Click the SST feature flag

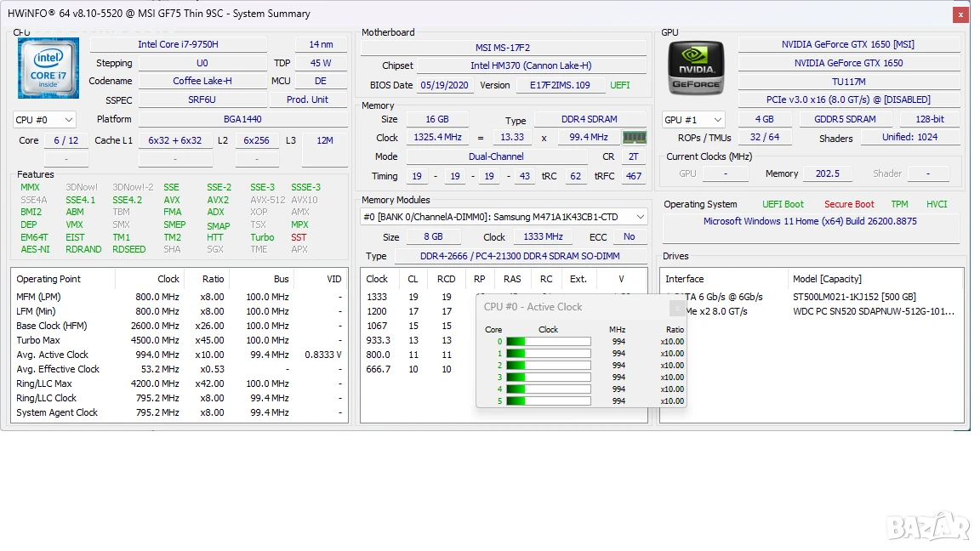(x=299, y=237)
